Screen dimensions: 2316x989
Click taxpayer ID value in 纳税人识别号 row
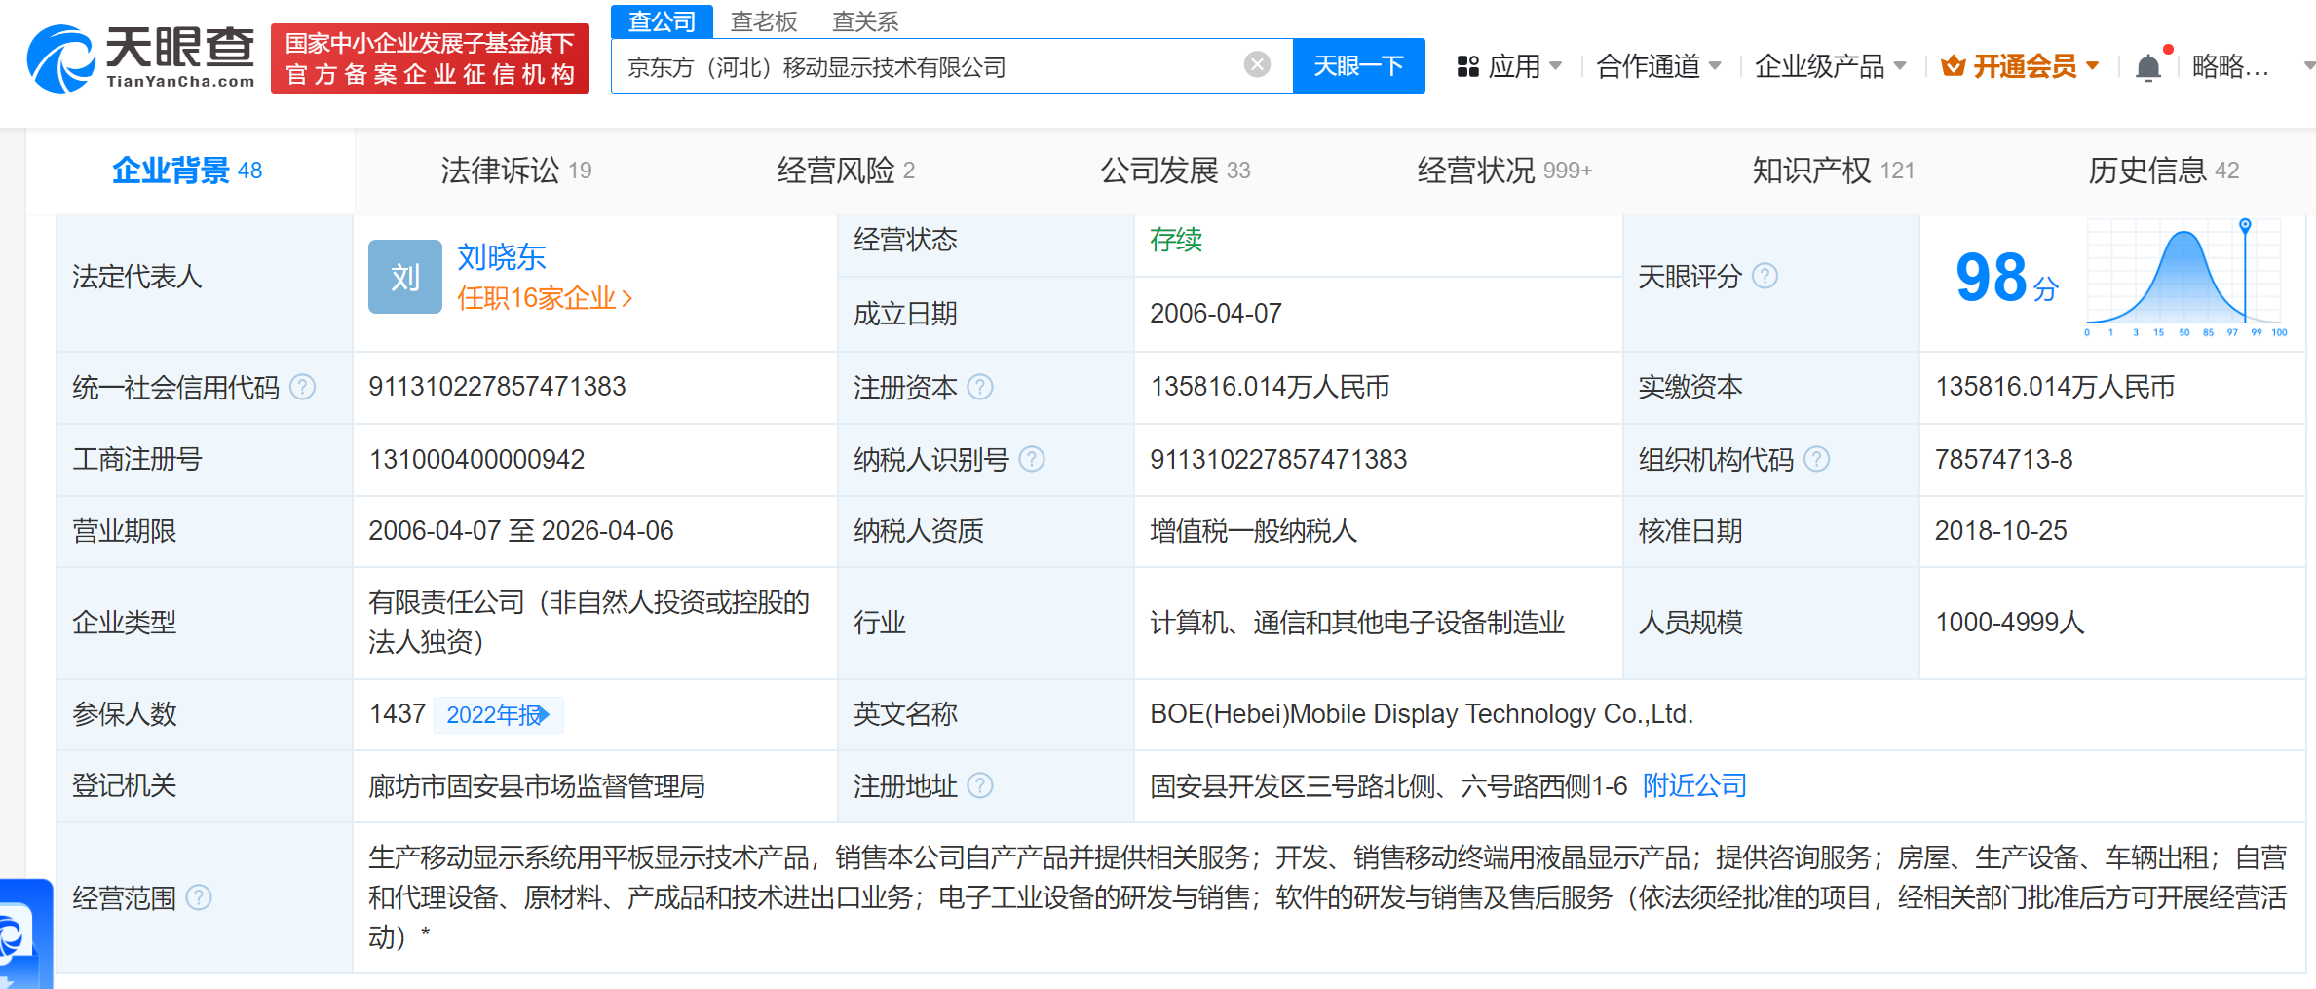click(x=1278, y=459)
